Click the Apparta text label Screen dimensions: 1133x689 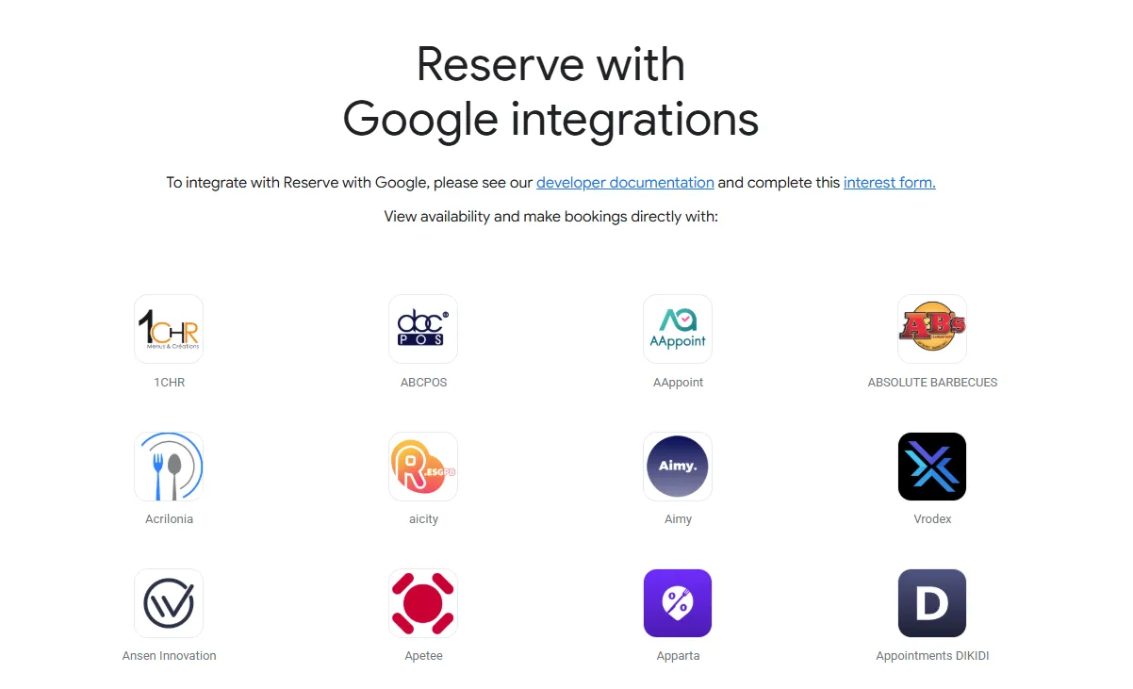pyautogui.click(x=679, y=656)
